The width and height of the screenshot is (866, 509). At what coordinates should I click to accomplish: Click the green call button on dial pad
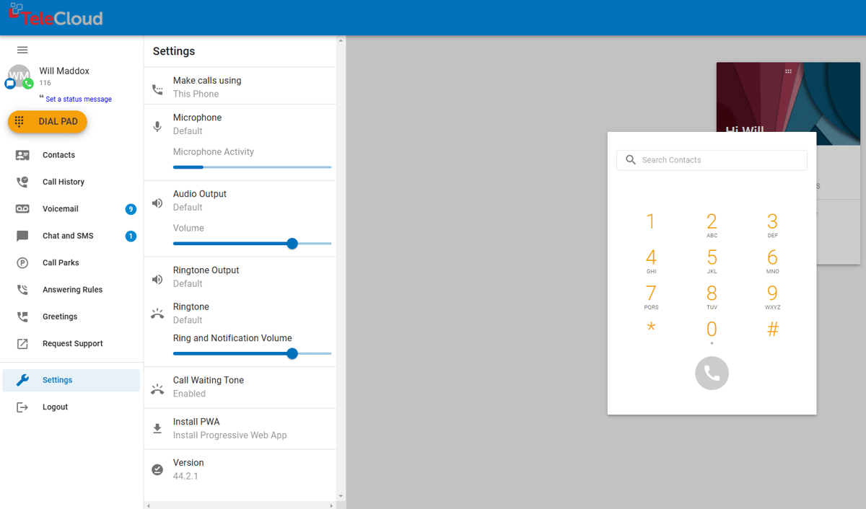pos(712,373)
